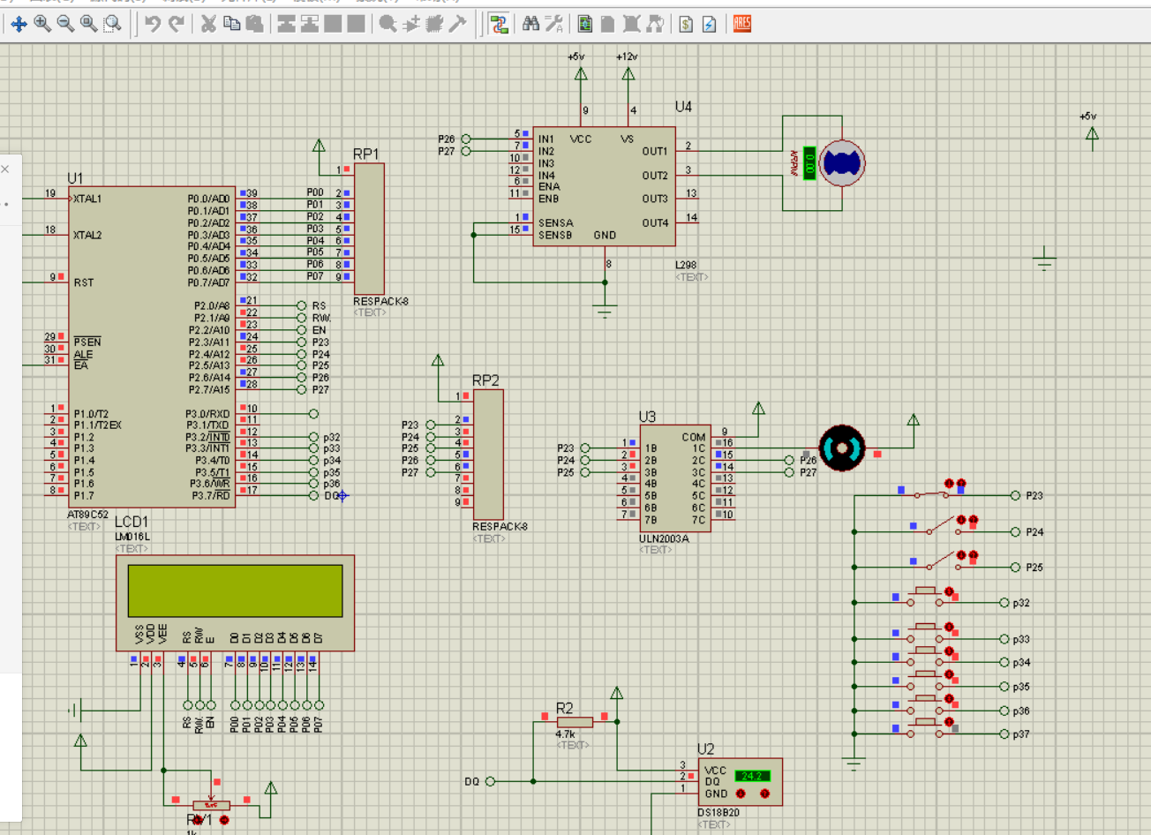The width and height of the screenshot is (1151, 835).
Task: Click the block move icon
Action: (309, 24)
